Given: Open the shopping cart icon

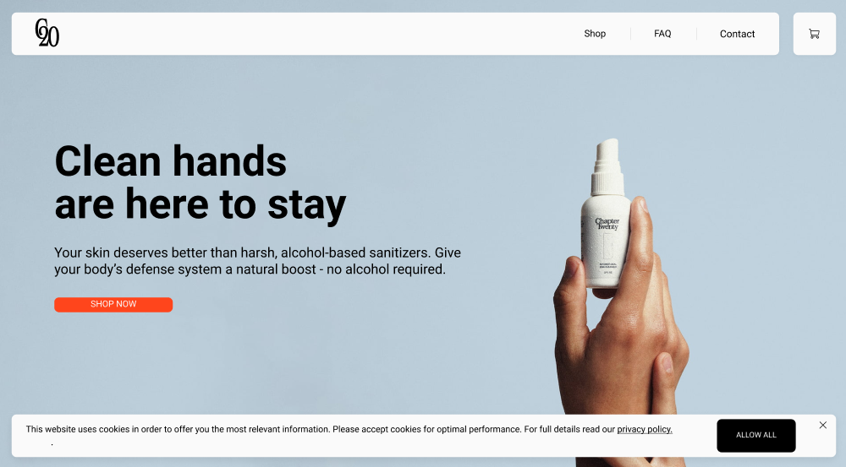Looking at the screenshot, I should click(814, 34).
